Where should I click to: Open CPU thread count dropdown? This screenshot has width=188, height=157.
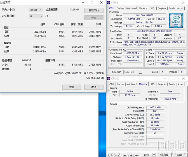(36, 16)
